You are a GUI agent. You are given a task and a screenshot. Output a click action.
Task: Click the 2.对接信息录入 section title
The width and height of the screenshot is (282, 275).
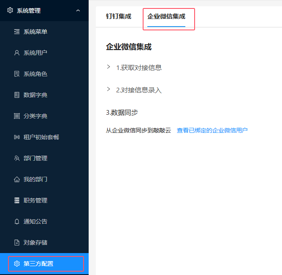point(139,90)
